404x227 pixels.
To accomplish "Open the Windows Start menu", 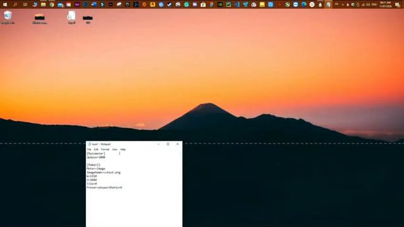I will [5, 4].
